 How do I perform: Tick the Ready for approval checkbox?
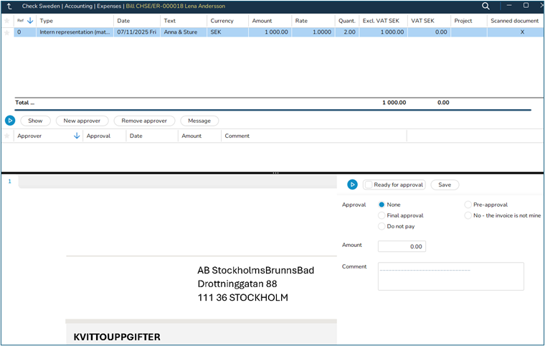(x=369, y=184)
